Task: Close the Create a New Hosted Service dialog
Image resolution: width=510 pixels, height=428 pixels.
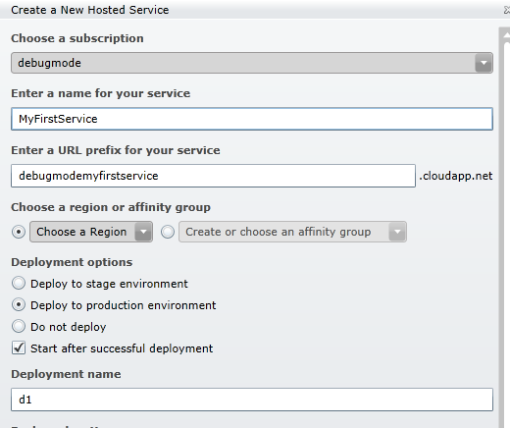Action: (506, 10)
